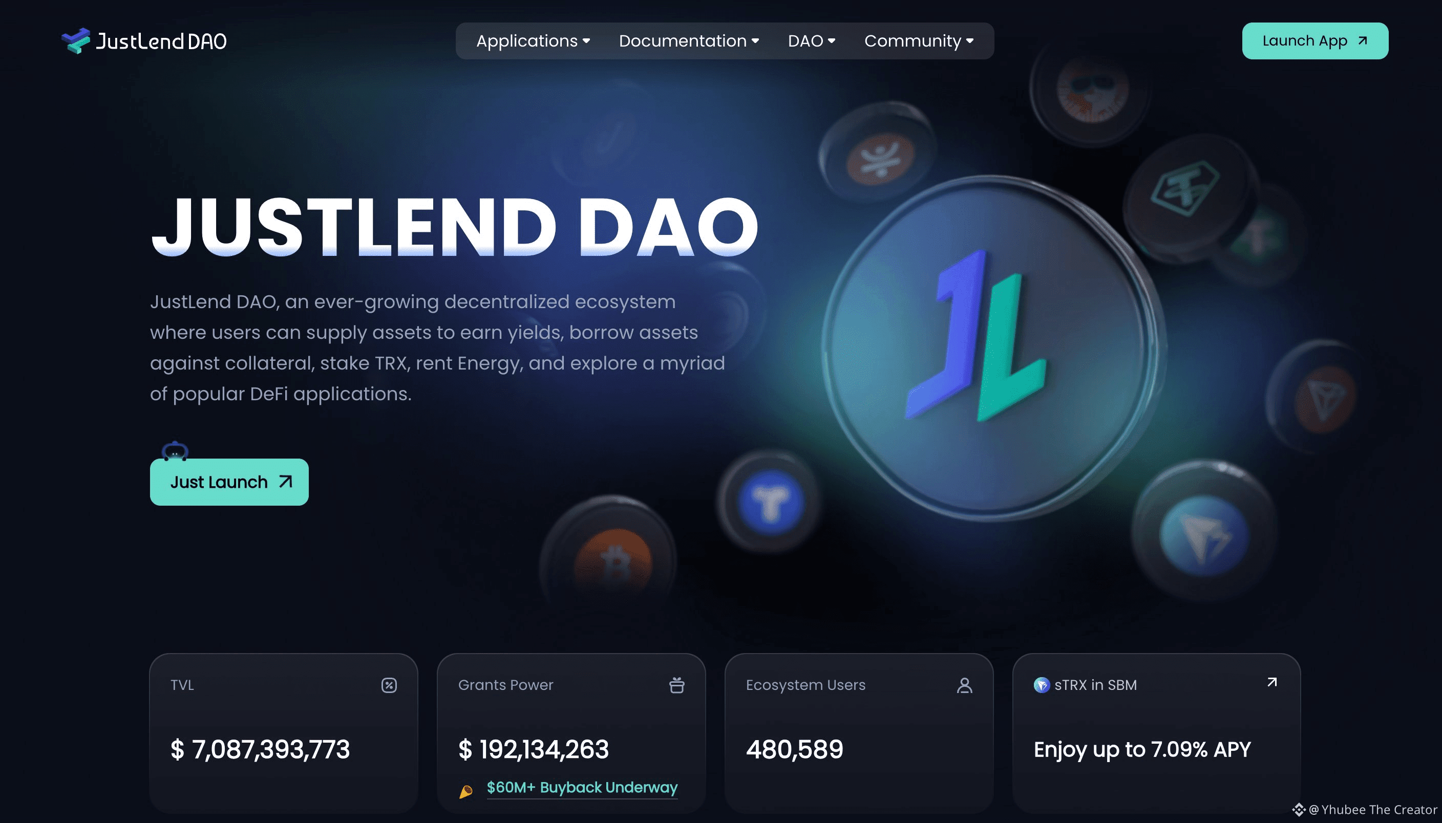Expand the Applications dropdown menu
1442x823 pixels.
click(533, 41)
